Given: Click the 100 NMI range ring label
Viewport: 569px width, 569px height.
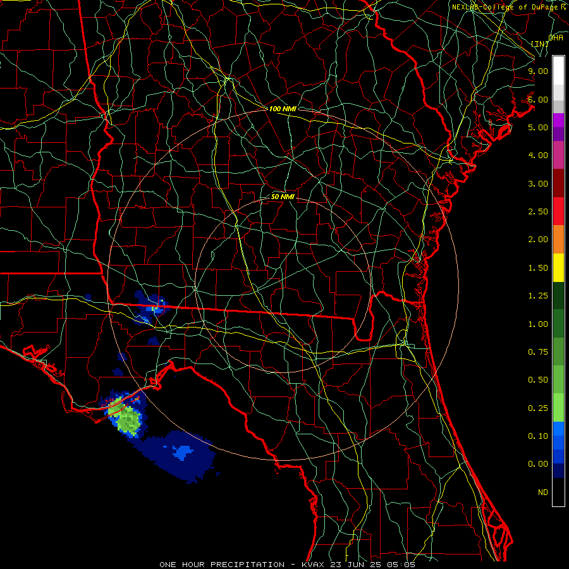Looking at the screenshot, I should point(283,109).
